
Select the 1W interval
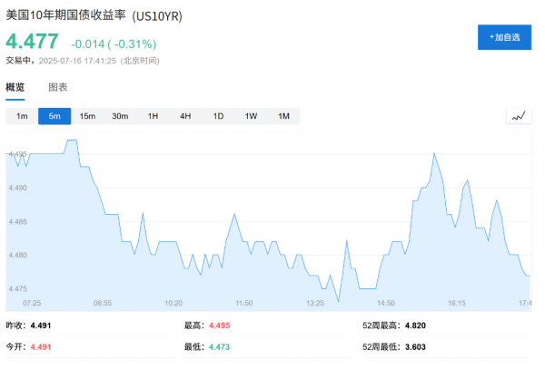(x=251, y=116)
